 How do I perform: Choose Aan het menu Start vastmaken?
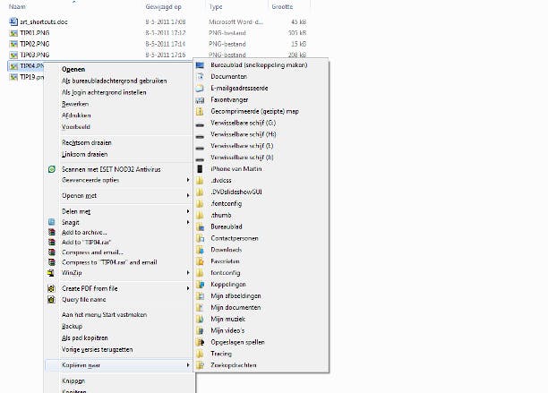pyautogui.click(x=104, y=315)
